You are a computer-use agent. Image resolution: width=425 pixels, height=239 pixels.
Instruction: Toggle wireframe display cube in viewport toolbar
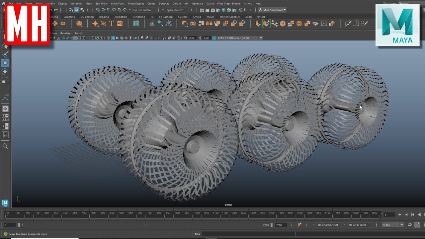pos(109,38)
